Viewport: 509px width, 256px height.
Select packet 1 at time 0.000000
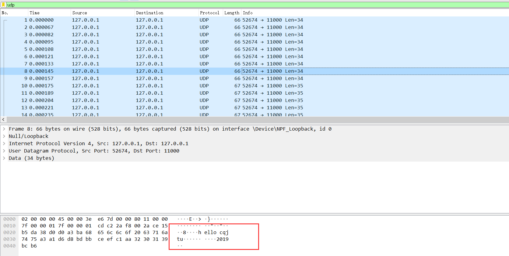[x=254, y=20]
